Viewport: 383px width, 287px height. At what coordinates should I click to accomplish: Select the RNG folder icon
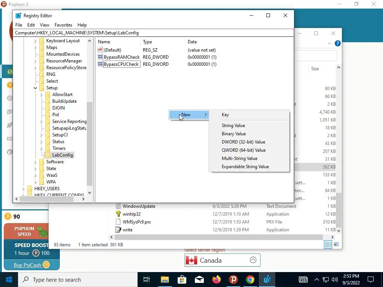click(x=42, y=74)
